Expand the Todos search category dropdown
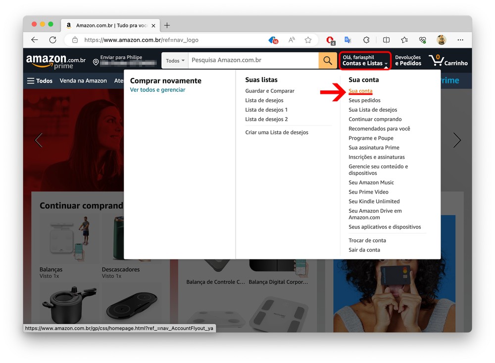Image resolution: width=495 pixels, height=363 pixels. pos(175,61)
